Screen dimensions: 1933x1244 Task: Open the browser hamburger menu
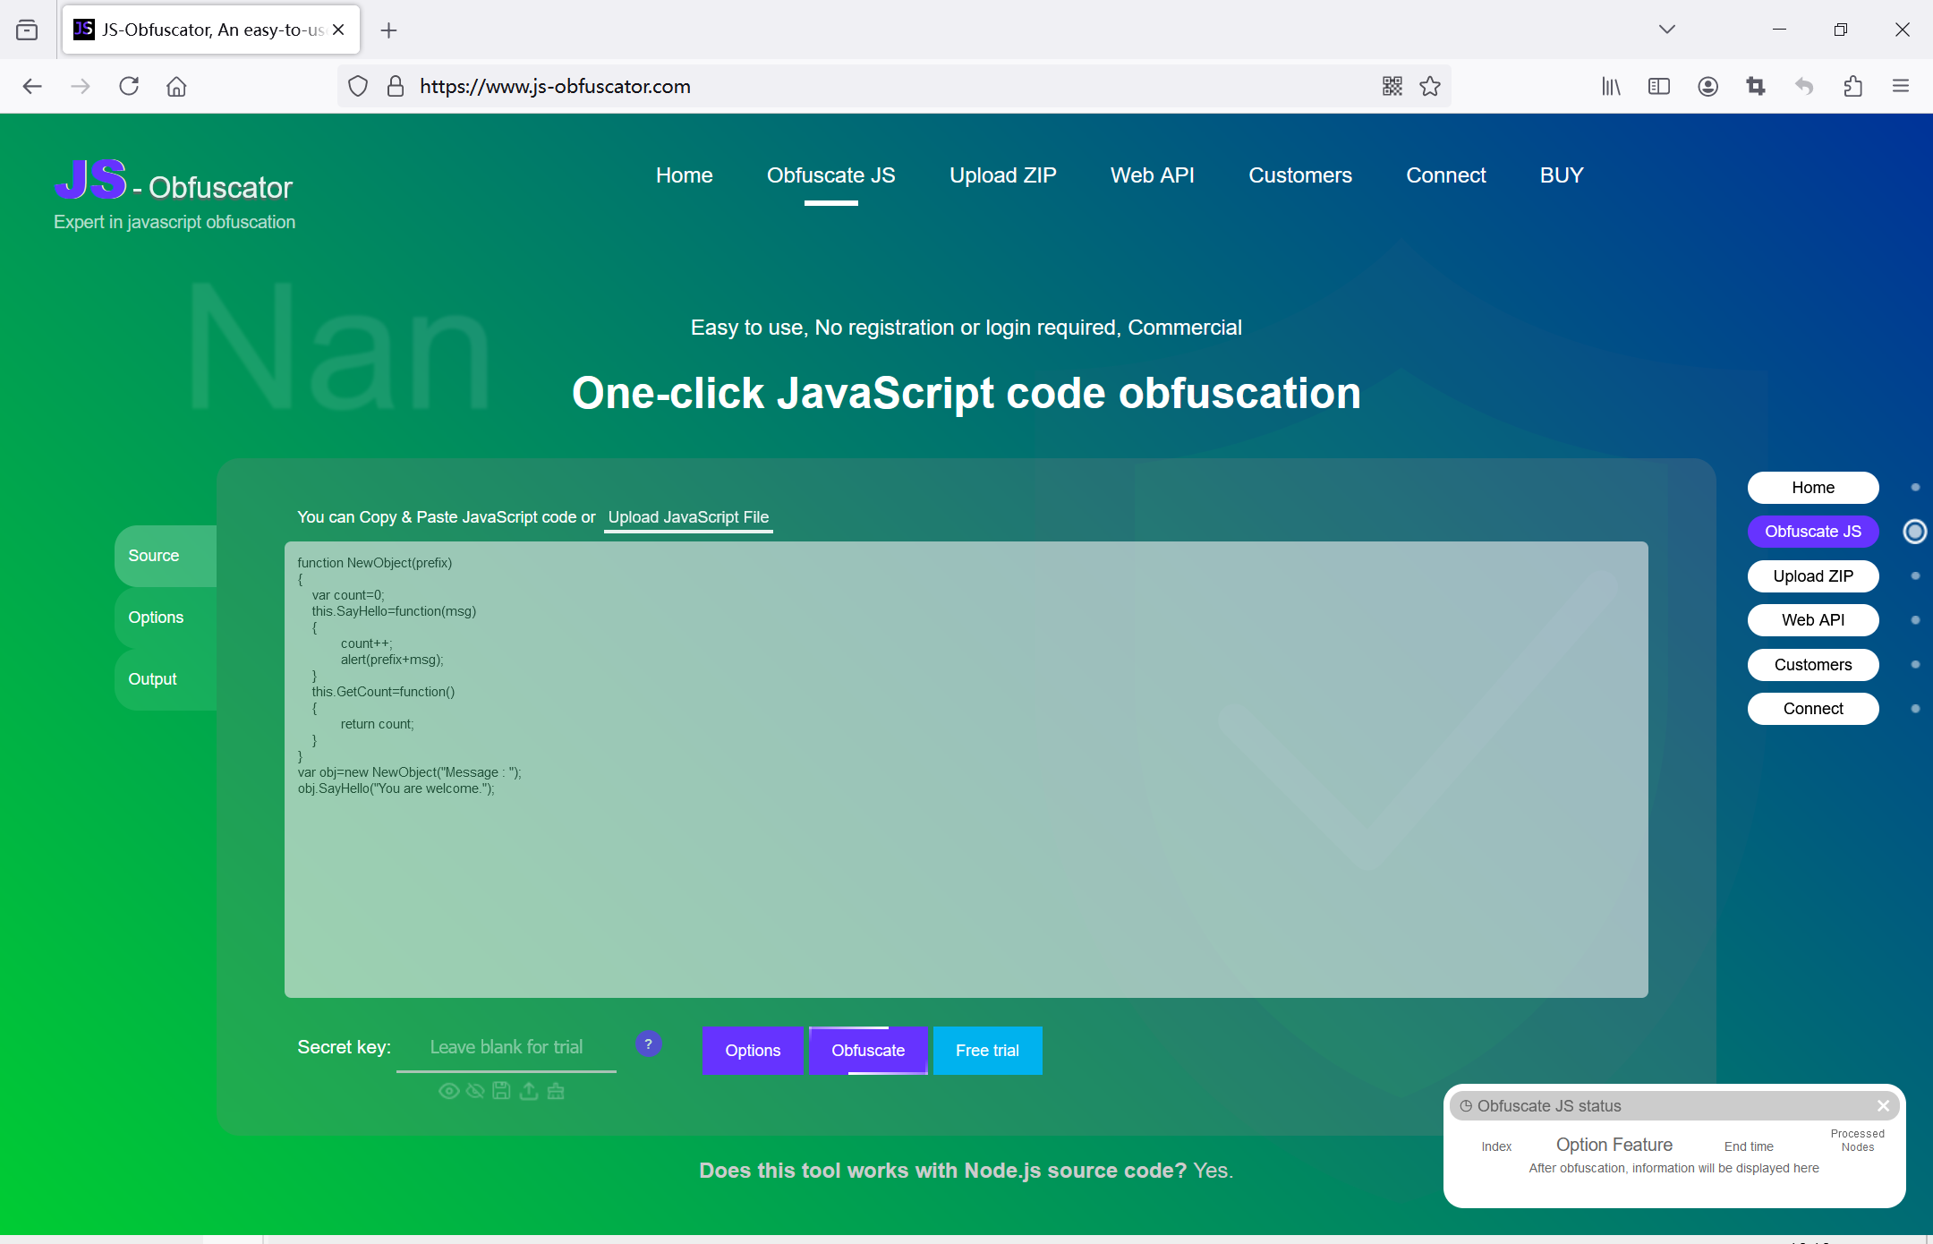tap(1901, 86)
